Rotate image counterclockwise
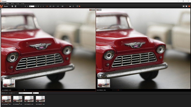The image size is (191, 107). tap(41, 6)
